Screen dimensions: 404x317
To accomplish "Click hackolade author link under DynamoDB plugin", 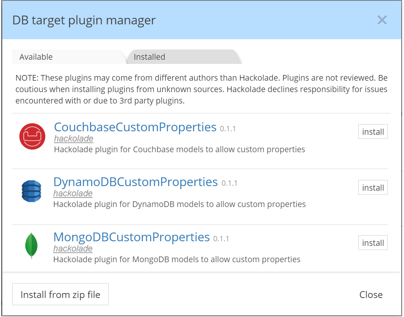I will [x=73, y=193].
